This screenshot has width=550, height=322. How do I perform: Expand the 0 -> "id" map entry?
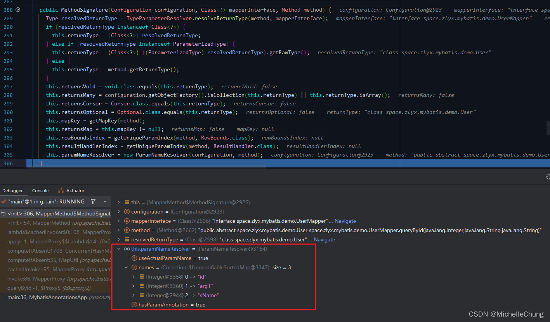[134, 277]
